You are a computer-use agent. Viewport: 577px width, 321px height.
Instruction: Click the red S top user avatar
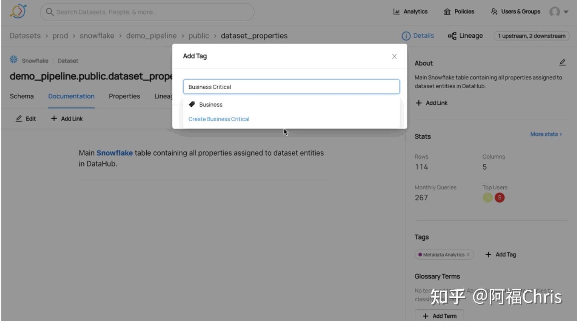(499, 197)
